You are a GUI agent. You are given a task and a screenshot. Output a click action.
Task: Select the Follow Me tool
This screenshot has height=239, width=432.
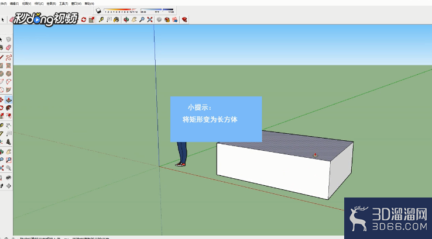coord(9,108)
